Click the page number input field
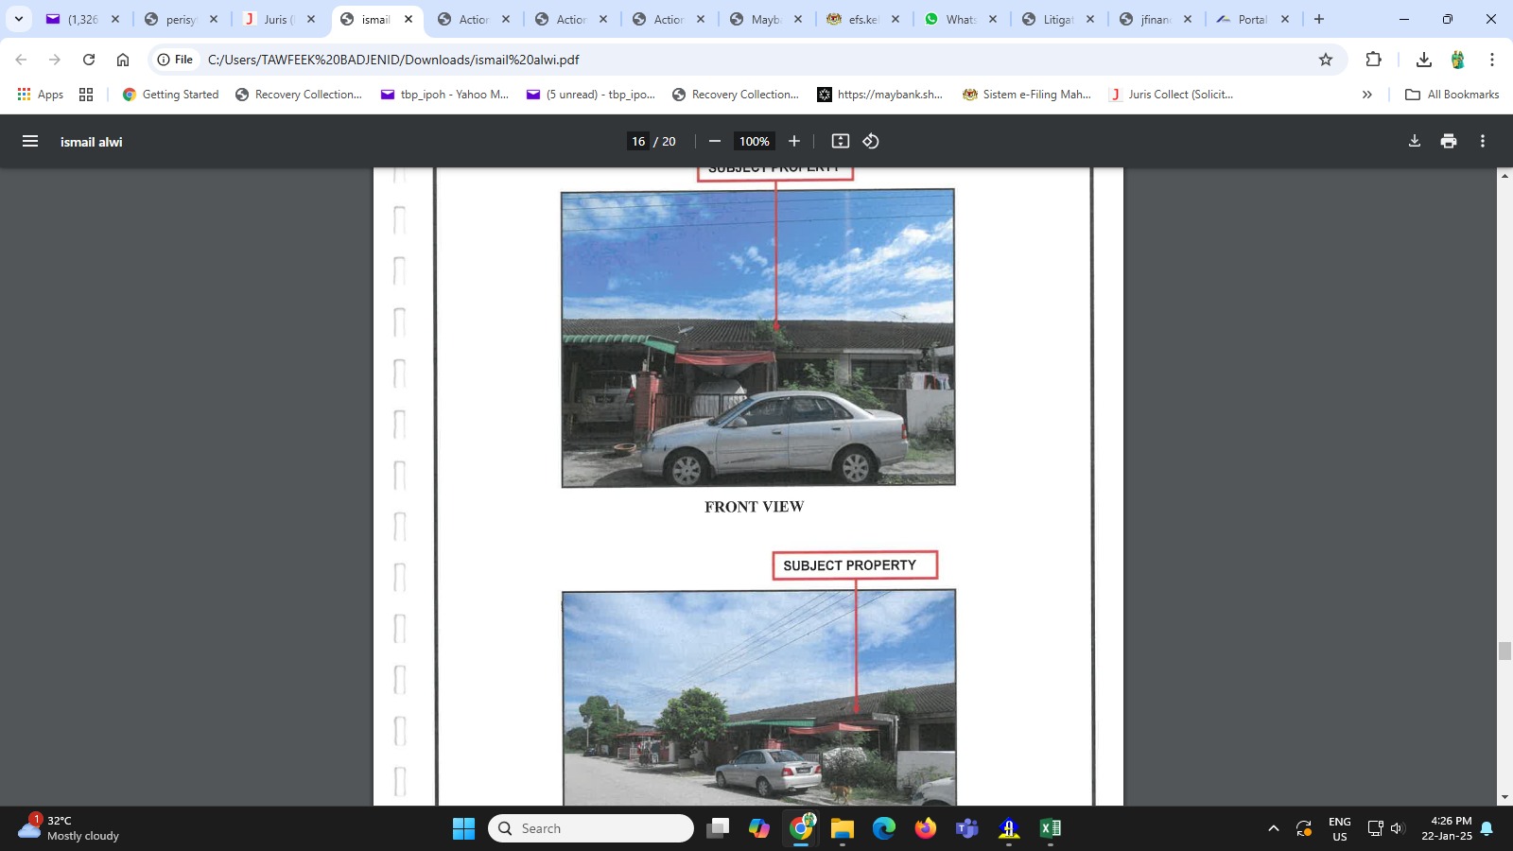 (638, 142)
